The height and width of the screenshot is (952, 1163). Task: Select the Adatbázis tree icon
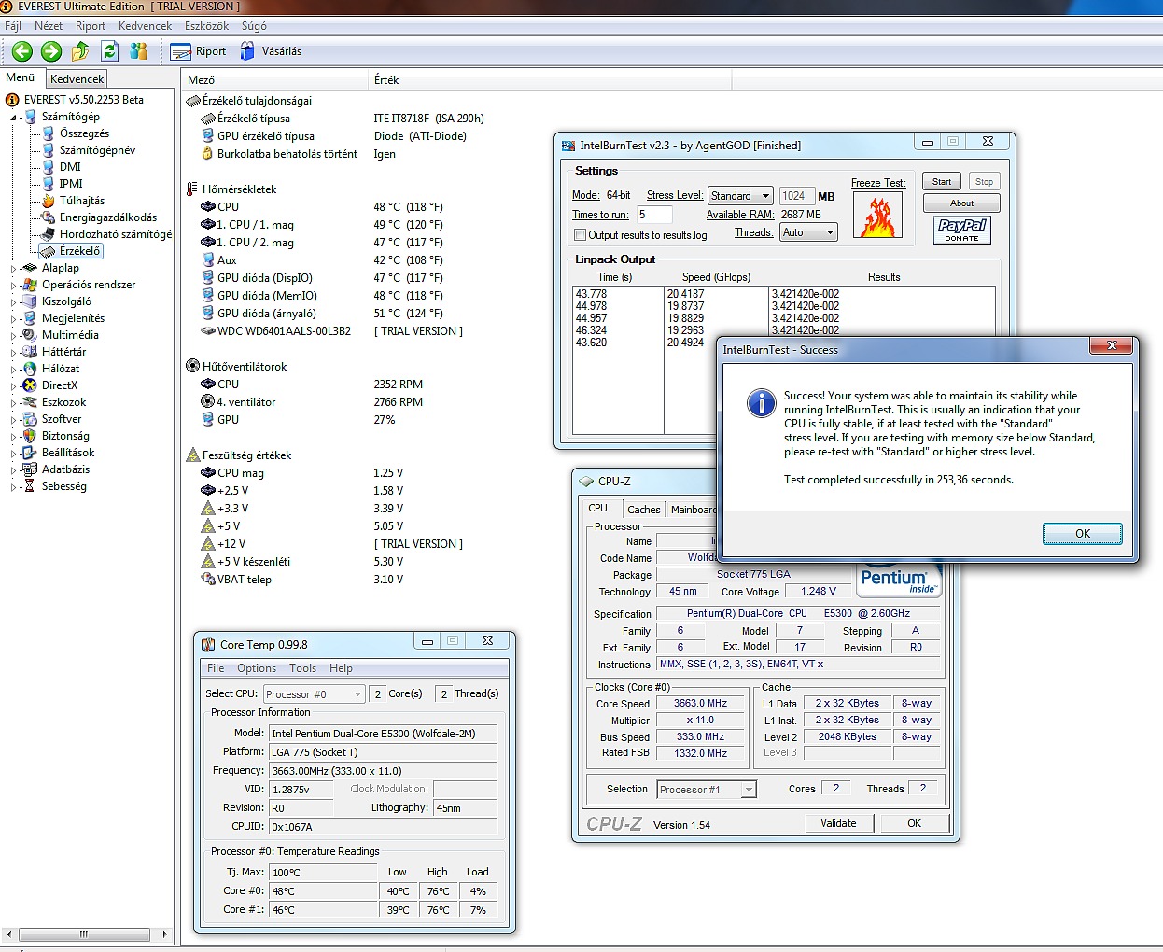pos(30,469)
